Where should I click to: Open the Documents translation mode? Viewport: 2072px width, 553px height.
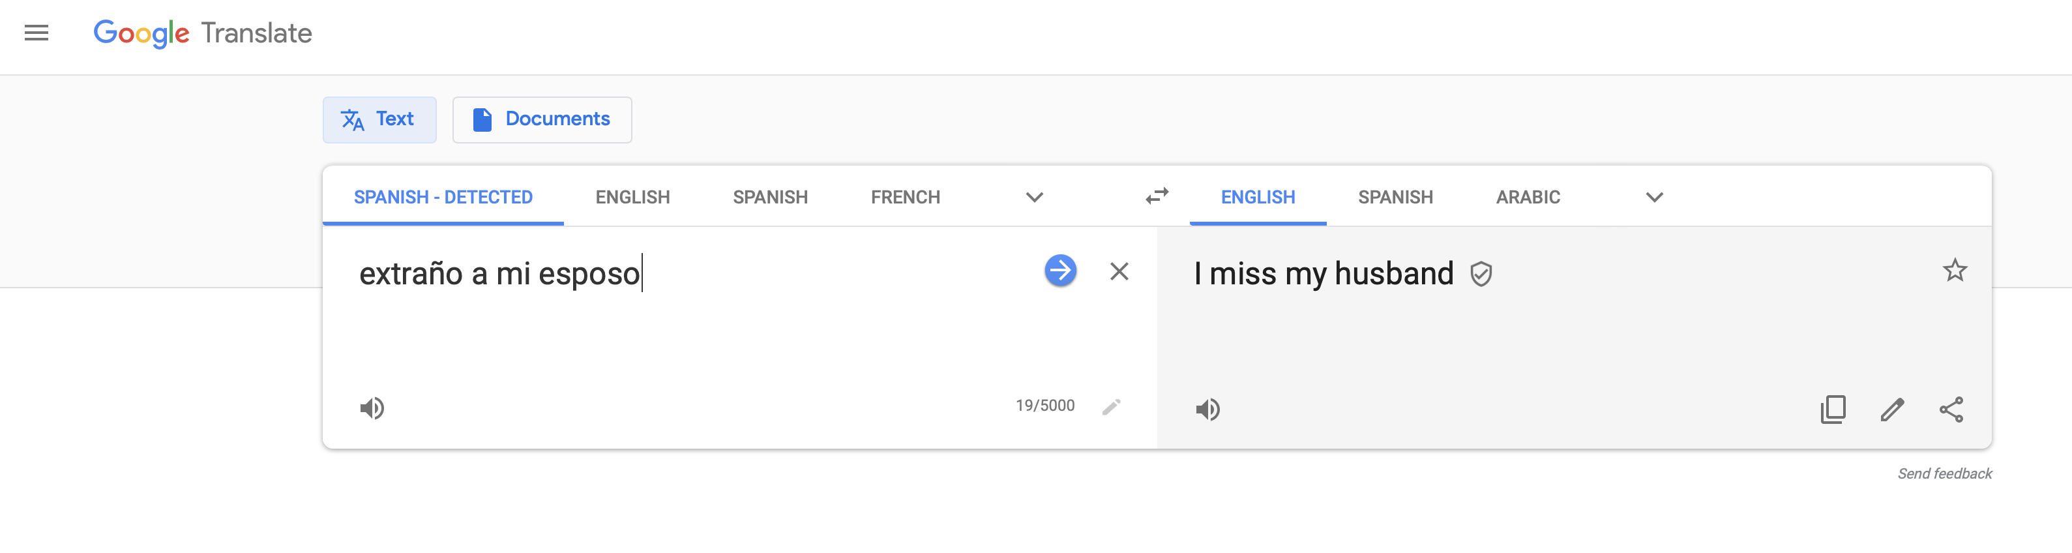[x=541, y=120]
